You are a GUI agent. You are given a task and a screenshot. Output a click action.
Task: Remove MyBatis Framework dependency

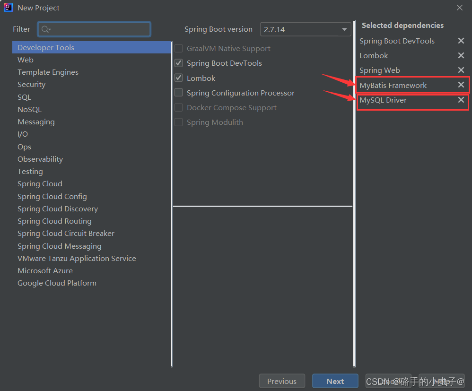(461, 85)
